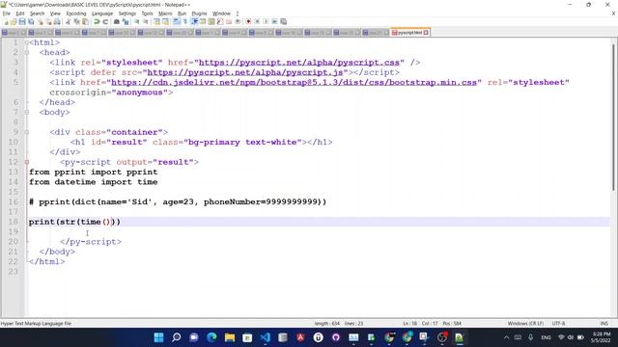The width and height of the screenshot is (618, 347).
Task: Open the GitHub Desktop taskbar icon
Action: (x=336, y=337)
